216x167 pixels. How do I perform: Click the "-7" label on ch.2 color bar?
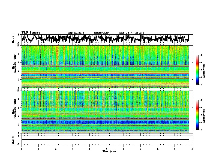pyautogui.click(x=201, y=130)
